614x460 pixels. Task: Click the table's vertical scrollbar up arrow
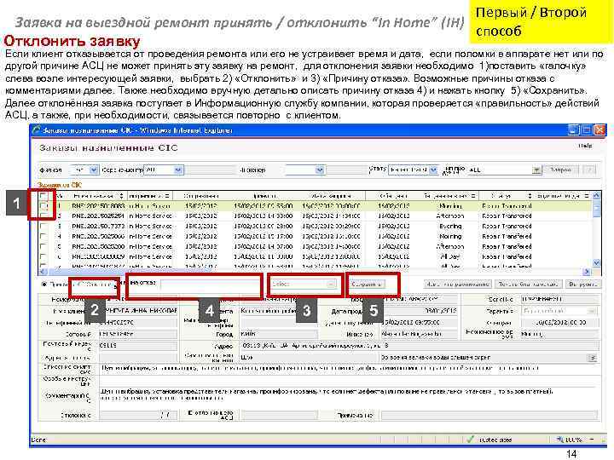[x=596, y=195]
